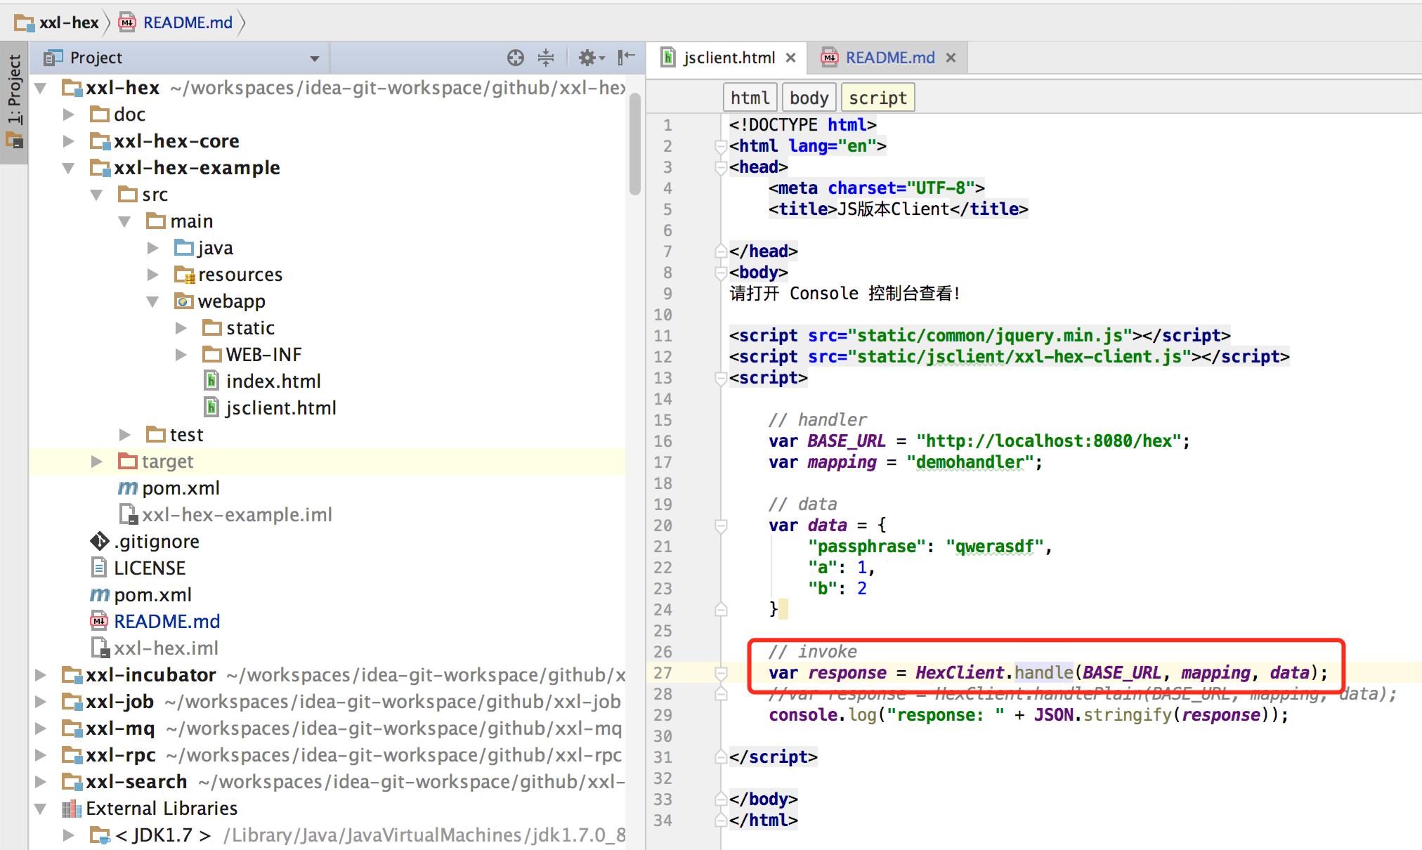Screen dimensions: 1422x850
Task: Collapse the src folder
Action: click(96, 195)
